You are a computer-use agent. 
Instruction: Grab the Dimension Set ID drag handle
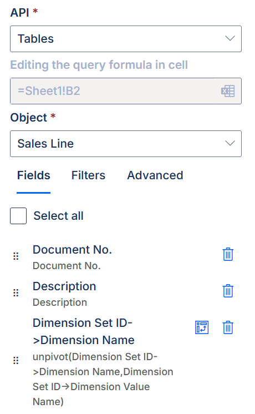16,360
